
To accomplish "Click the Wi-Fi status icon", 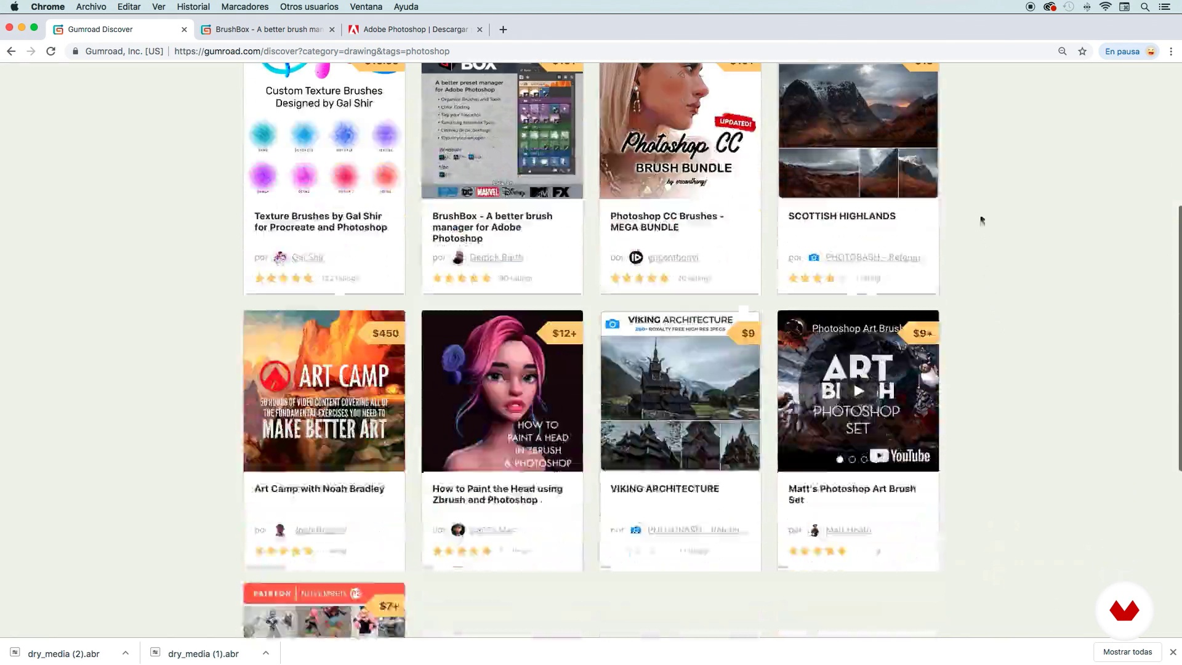I will [x=1106, y=7].
